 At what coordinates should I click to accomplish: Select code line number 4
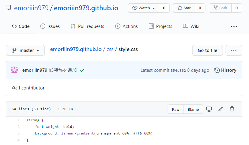click(19, 140)
